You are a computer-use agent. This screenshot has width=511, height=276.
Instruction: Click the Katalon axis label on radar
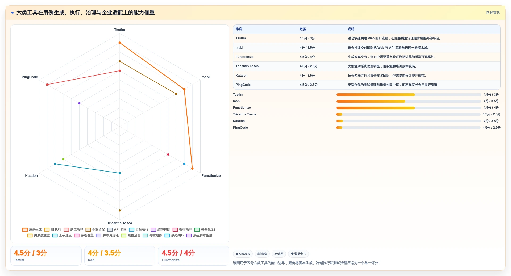point(31,176)
